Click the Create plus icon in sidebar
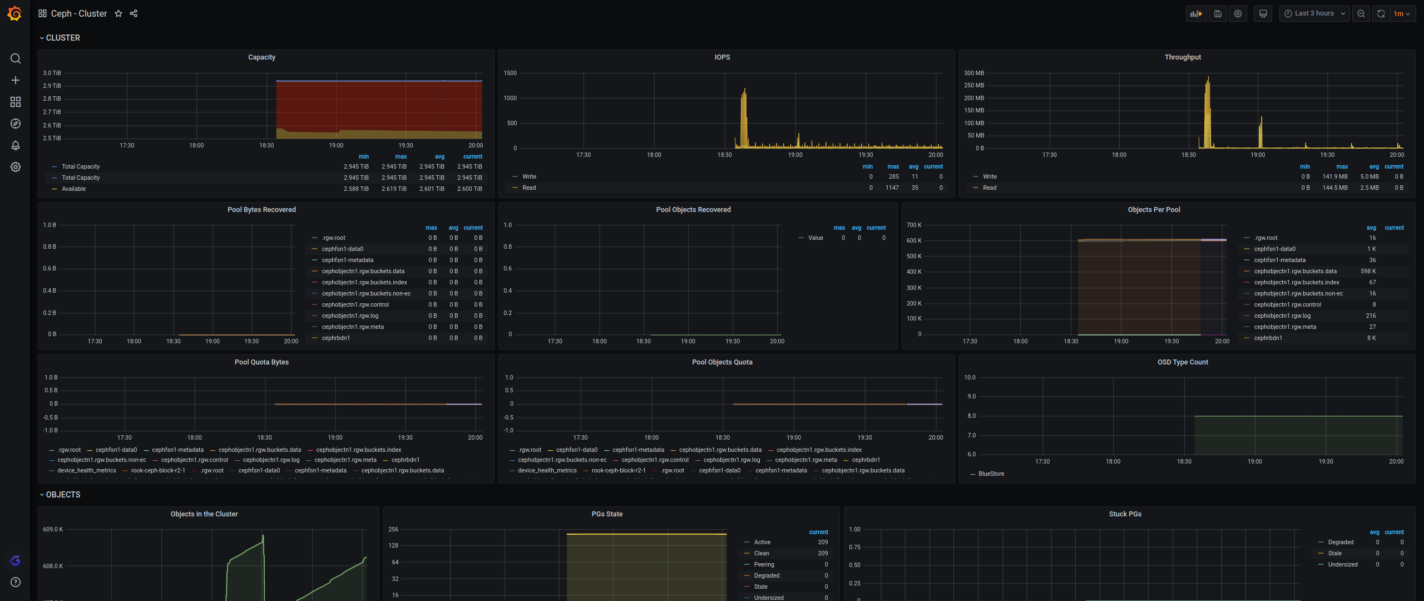The width and height of the screenshot is (1424, 601). pos(16,80)
